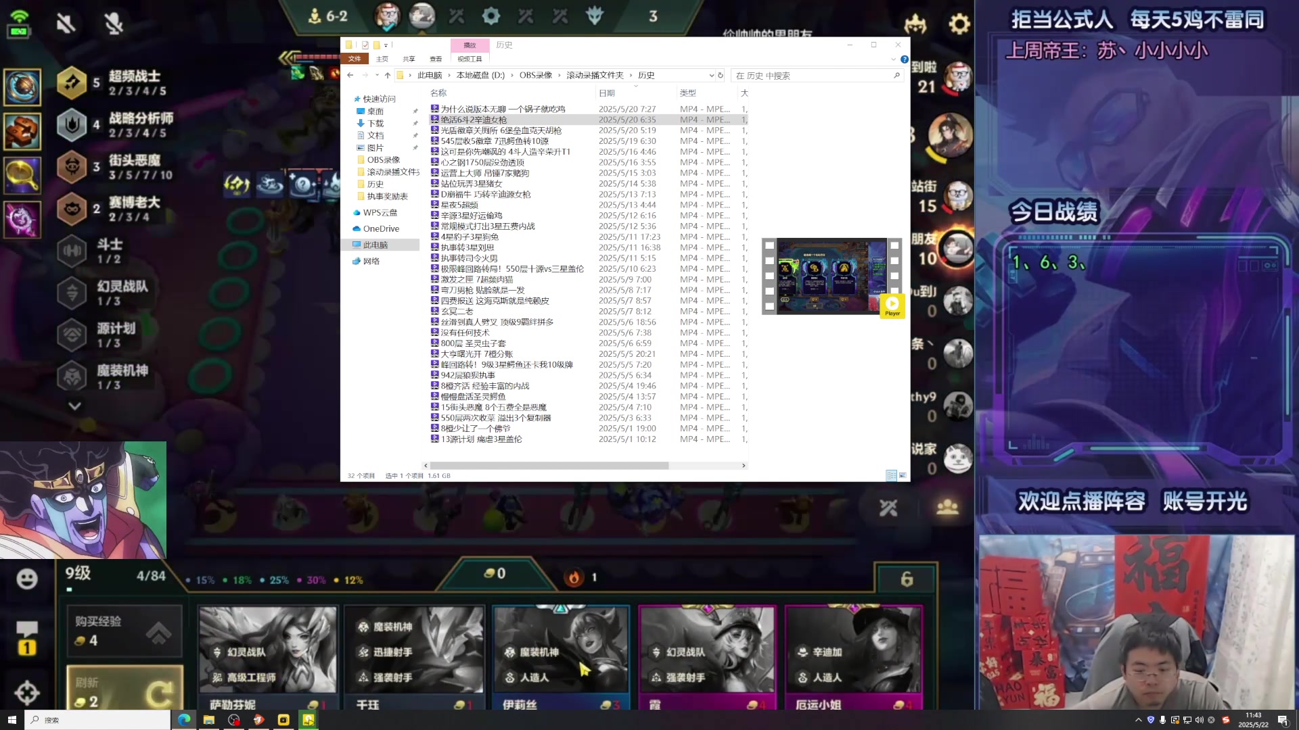
Task: Sort files by 类型 column header
Action: [688, 93]
